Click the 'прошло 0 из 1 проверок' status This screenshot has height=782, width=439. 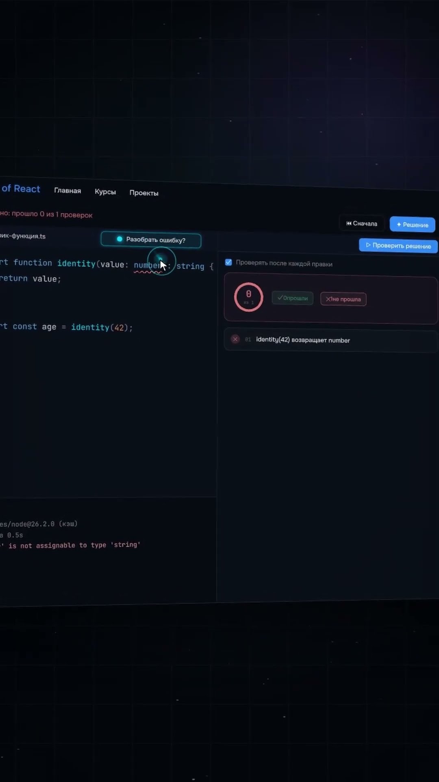(x=52, y=214)
